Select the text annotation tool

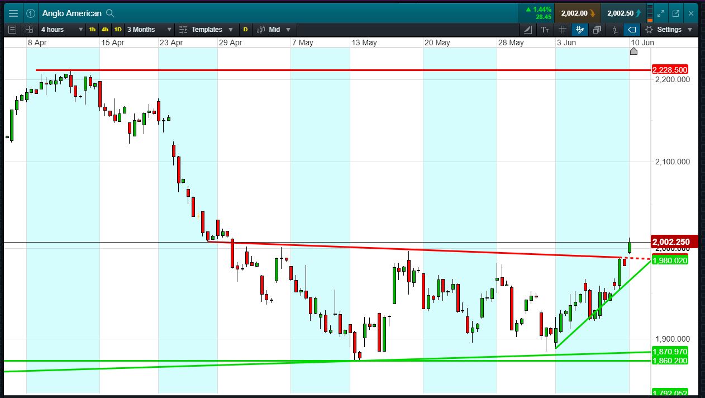pos(546,30)
